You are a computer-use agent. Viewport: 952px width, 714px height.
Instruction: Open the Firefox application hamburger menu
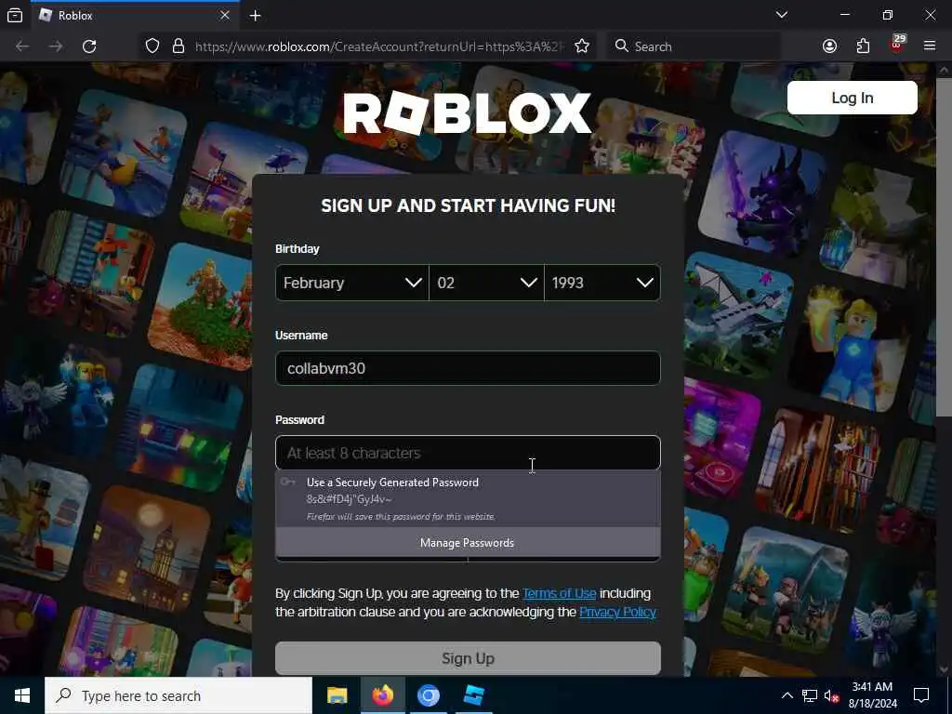pos(930,46)
